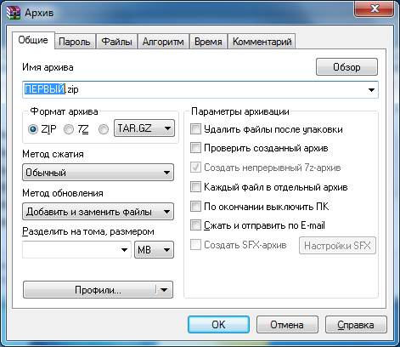Click the Имя архива label
This screenshot has width=400, height=347.
pyautogui.click(x=48, y=67)
